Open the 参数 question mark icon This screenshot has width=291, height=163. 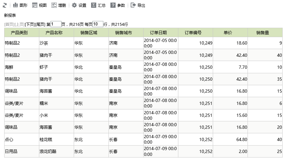tap(113, 5)
